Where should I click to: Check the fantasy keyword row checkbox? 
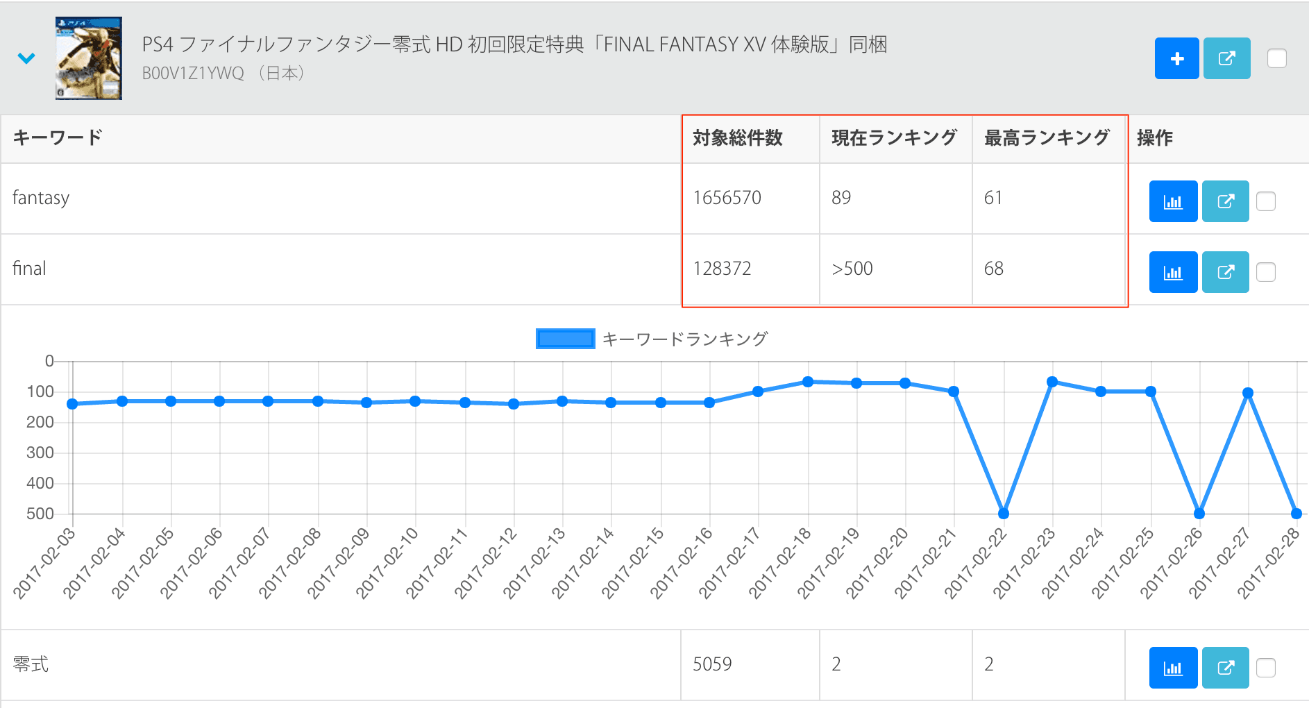point(1266,201)
